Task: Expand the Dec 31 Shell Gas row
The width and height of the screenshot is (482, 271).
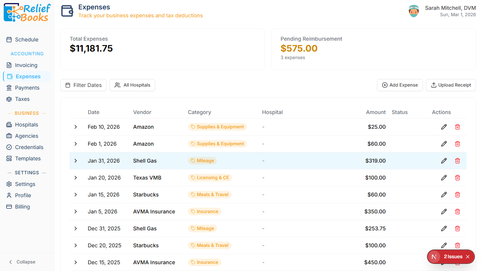Action: (x=76, y=228)
